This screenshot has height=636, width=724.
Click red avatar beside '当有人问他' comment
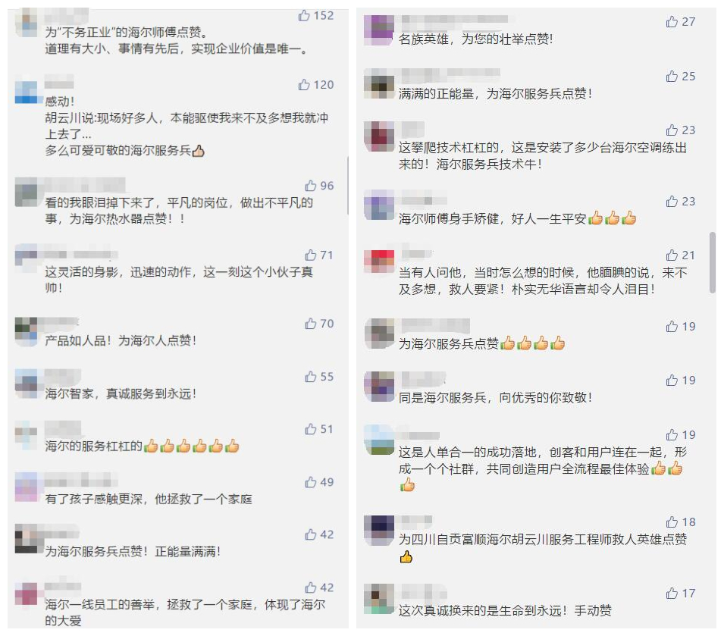click(379, 262)
